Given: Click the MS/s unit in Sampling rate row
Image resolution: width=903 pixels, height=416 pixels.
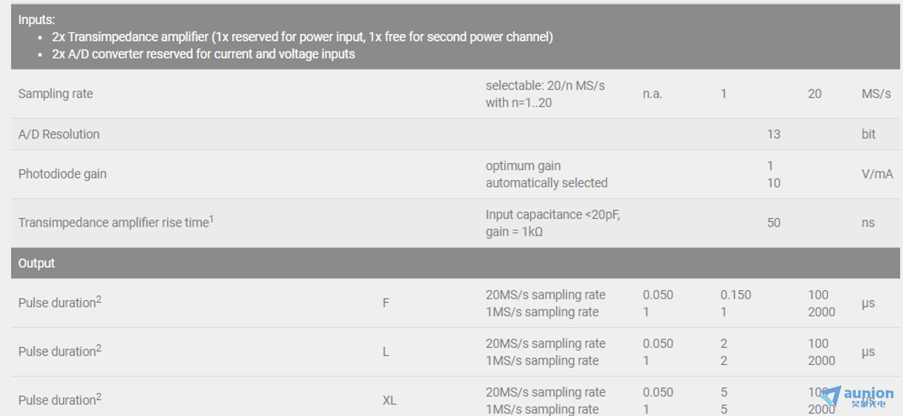Looking at the screenshot, I should pyautogui.click(x=876, y=94).
